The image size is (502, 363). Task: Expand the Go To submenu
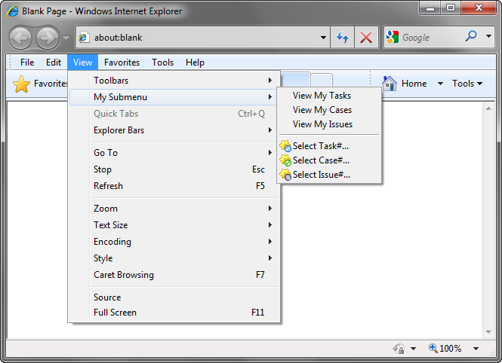click(x=174, y=153)
